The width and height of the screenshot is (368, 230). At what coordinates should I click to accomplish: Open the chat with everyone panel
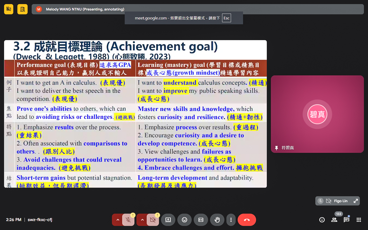pyautogui.click(x=347, y=220)
